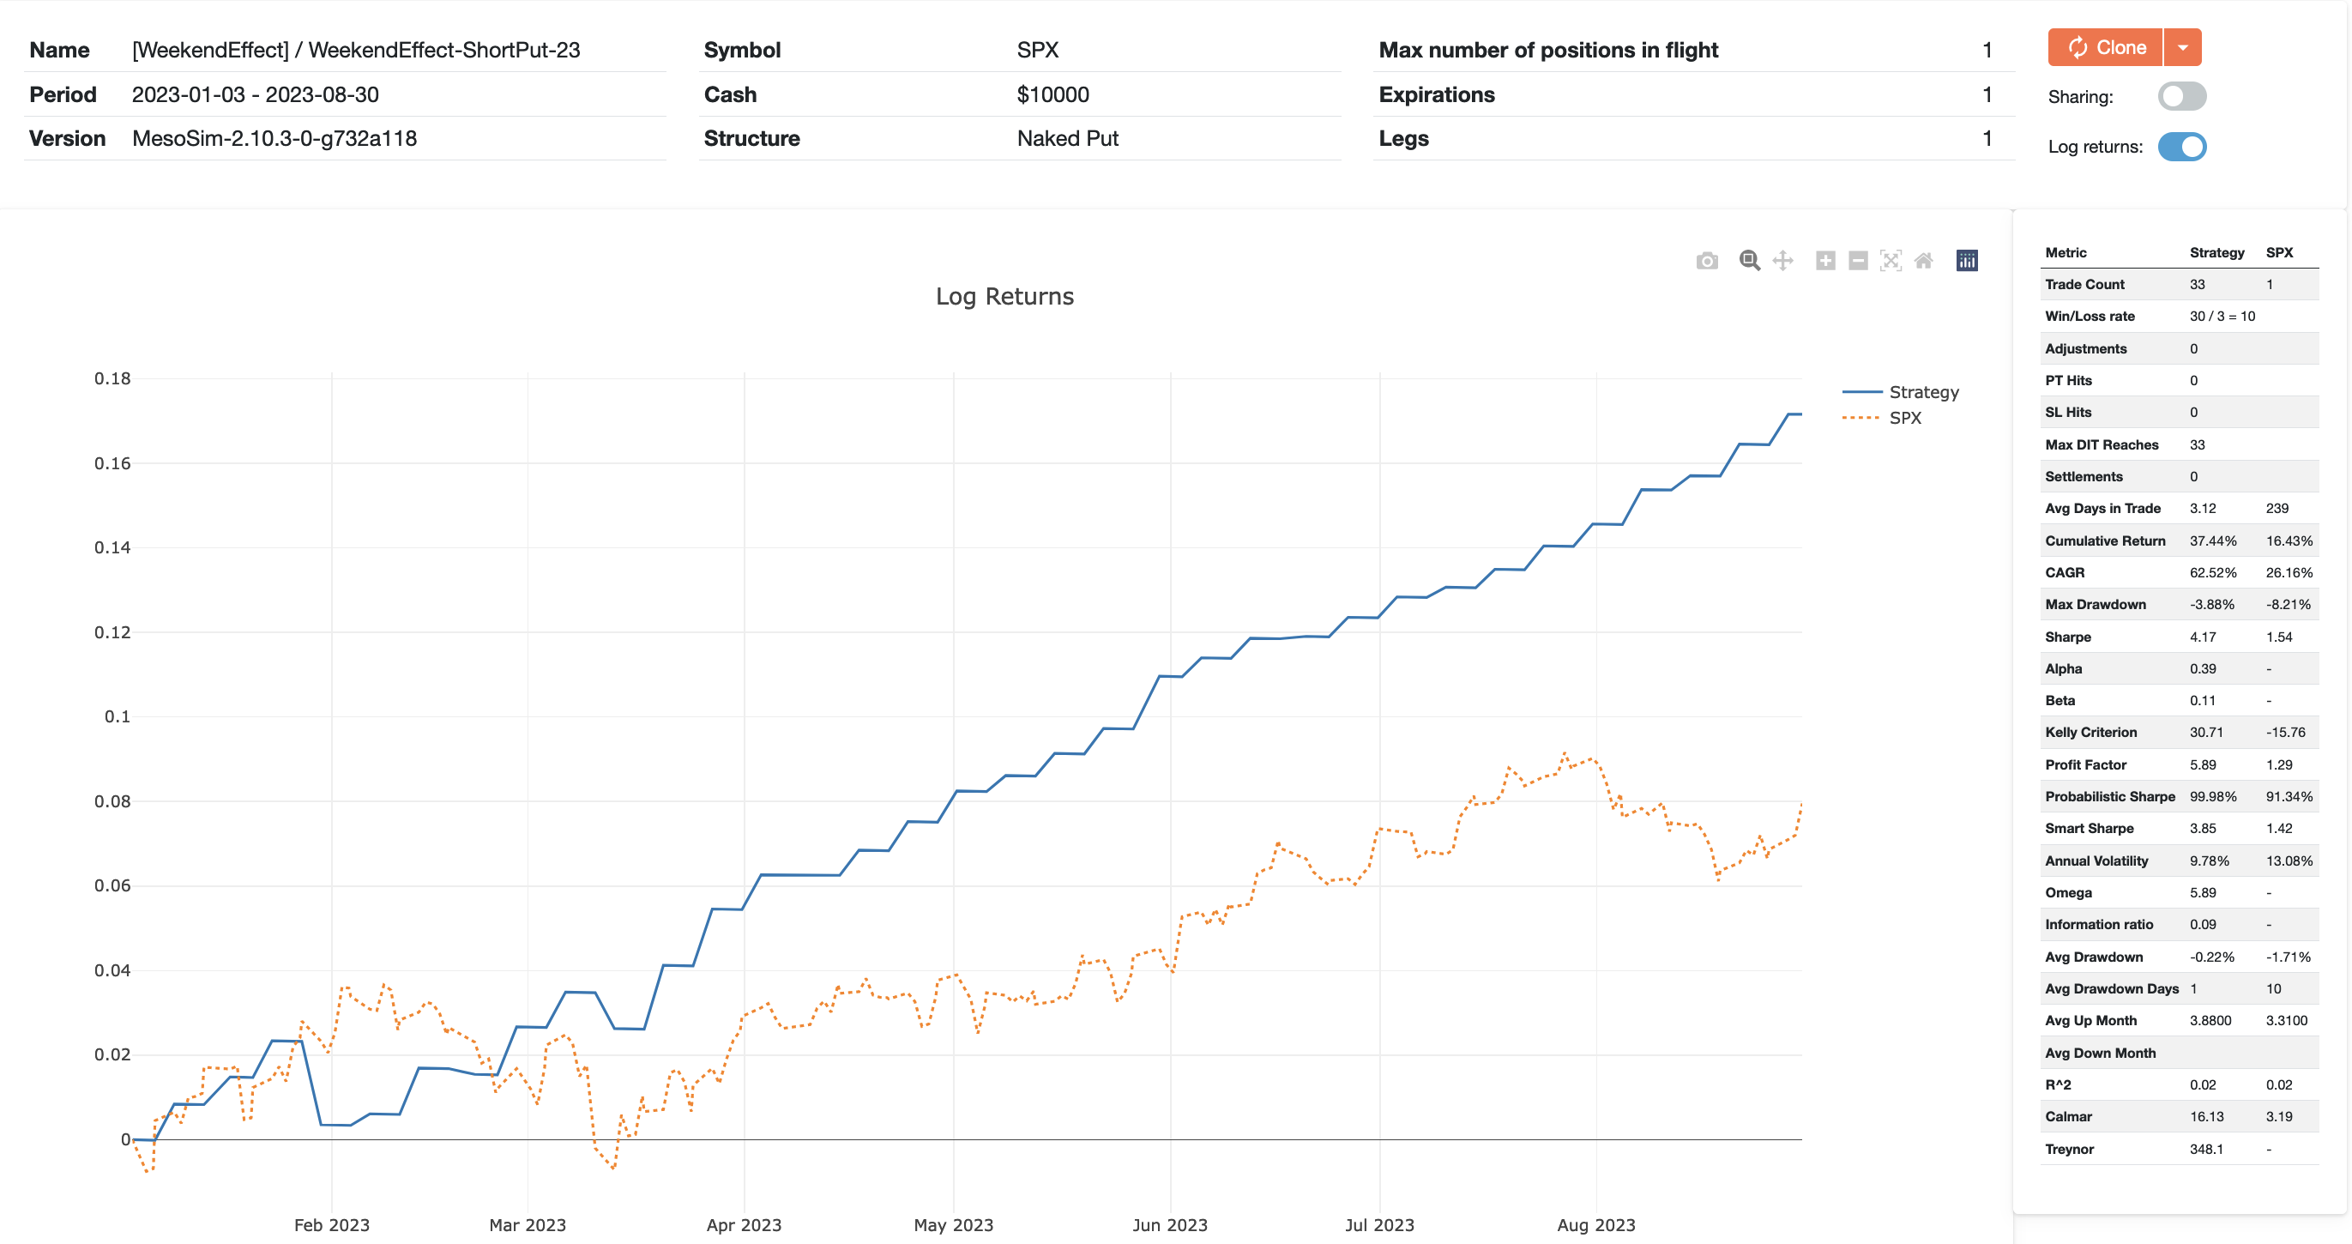
Task: Disable the Log returns toggle
Action: pyautogui.click(x=2182, y=146)
